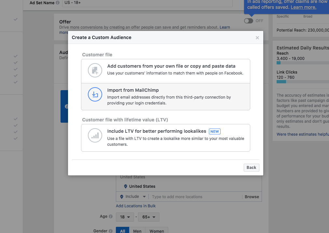Image resolution: width=329 pixels, height=233 pixels.
Task: Click the Ad Set Name input field
Action: click(x=147, y=3)
